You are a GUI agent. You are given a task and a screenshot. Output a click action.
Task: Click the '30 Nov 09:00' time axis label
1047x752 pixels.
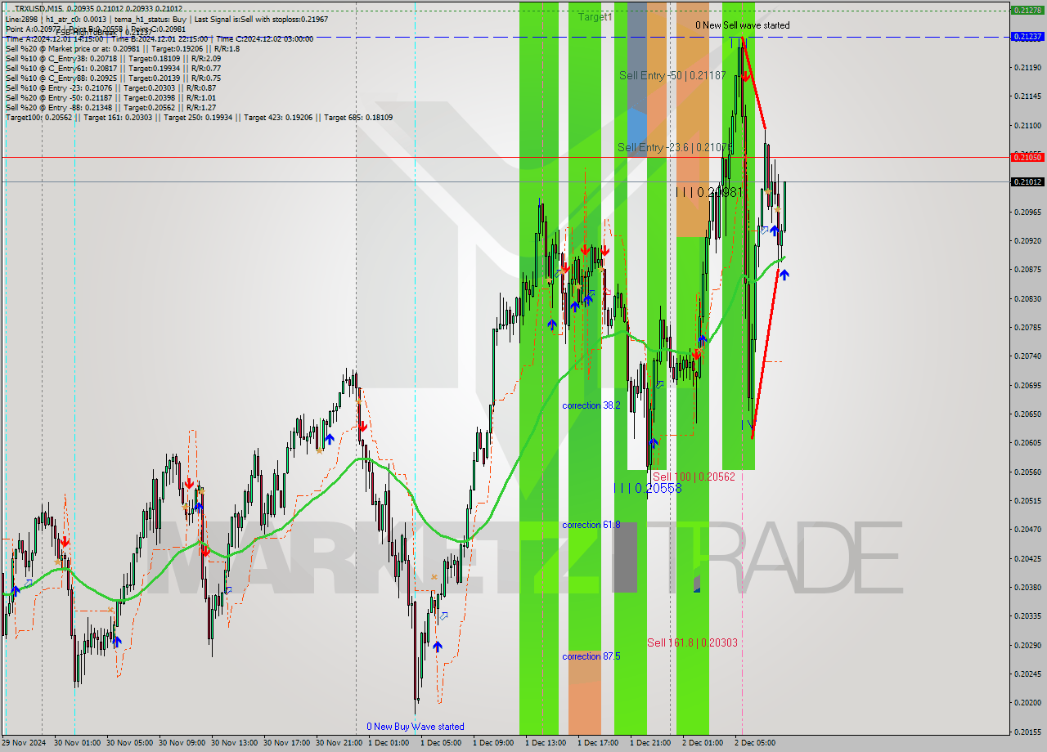click(183, 743)
